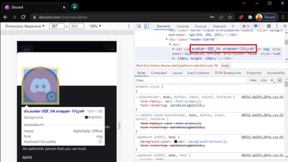The height and width of the screenshot is (162, 288).
Task: Click the NOTE heading in profile
Action: [x=27, y=158]
